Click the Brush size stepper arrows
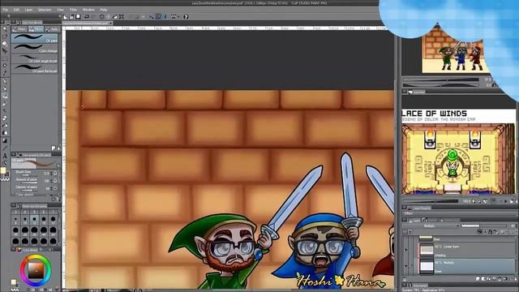The image size is (519, 292). 51,173
